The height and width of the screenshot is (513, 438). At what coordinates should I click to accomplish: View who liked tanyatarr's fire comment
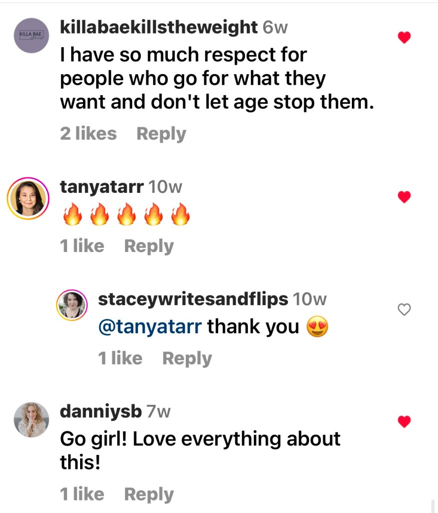coord(82,246)
